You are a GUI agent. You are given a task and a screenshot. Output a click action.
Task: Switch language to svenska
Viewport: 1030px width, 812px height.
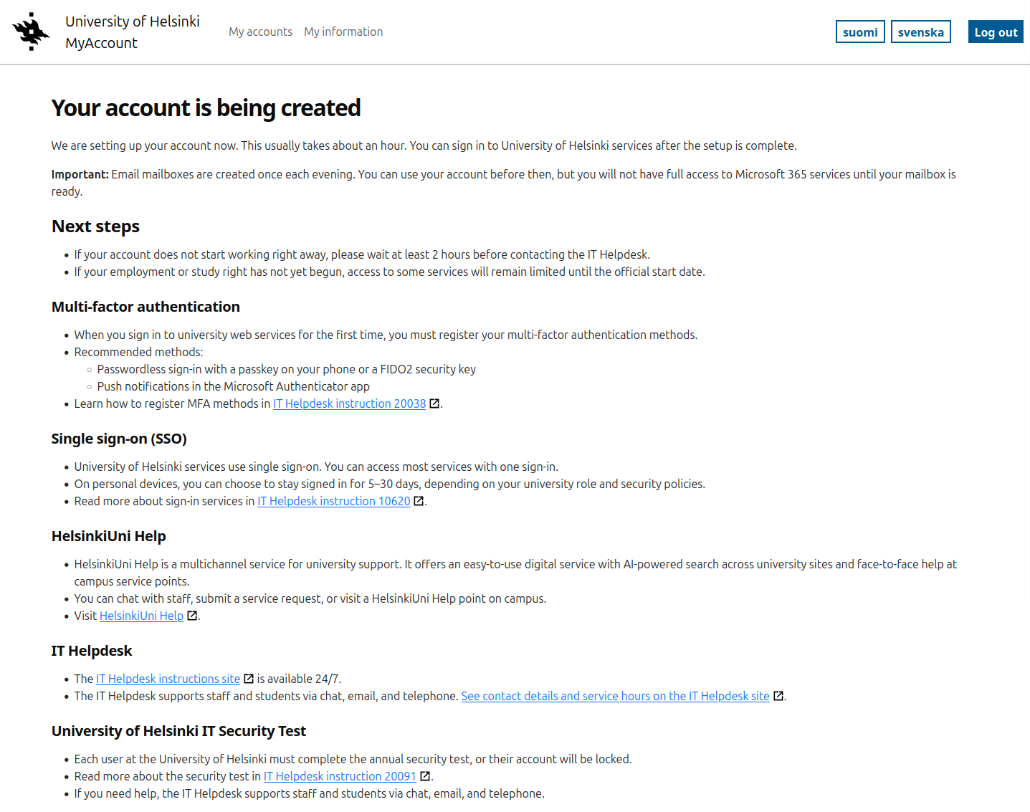tap(920, 32)
